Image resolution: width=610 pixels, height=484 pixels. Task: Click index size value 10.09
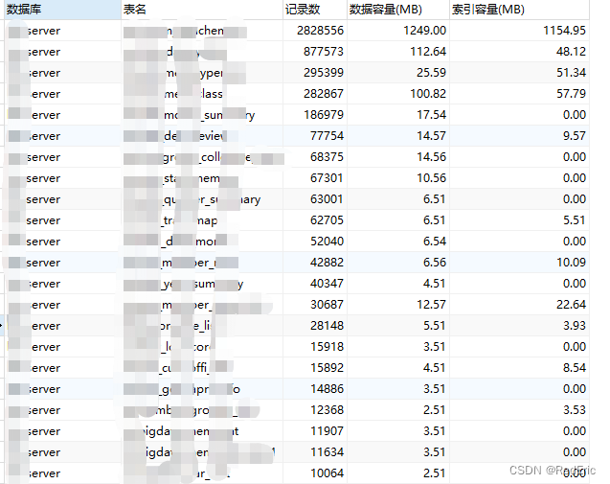(571, 262)
